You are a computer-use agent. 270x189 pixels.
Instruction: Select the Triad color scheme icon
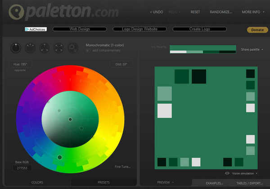pyautogui.click(x=45, y=47)
